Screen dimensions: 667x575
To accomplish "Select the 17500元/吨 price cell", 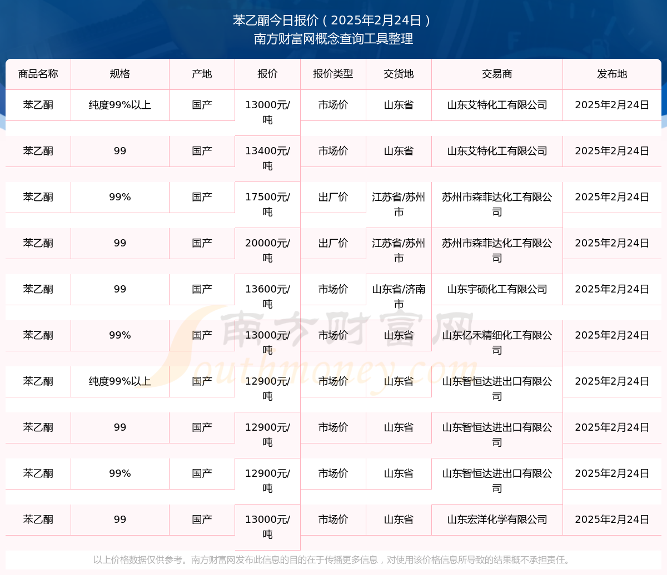I will pyautogui.click(x=267, y=204).
